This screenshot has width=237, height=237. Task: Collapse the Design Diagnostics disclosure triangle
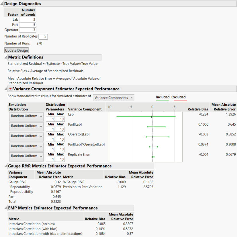(x=2, y=4)
